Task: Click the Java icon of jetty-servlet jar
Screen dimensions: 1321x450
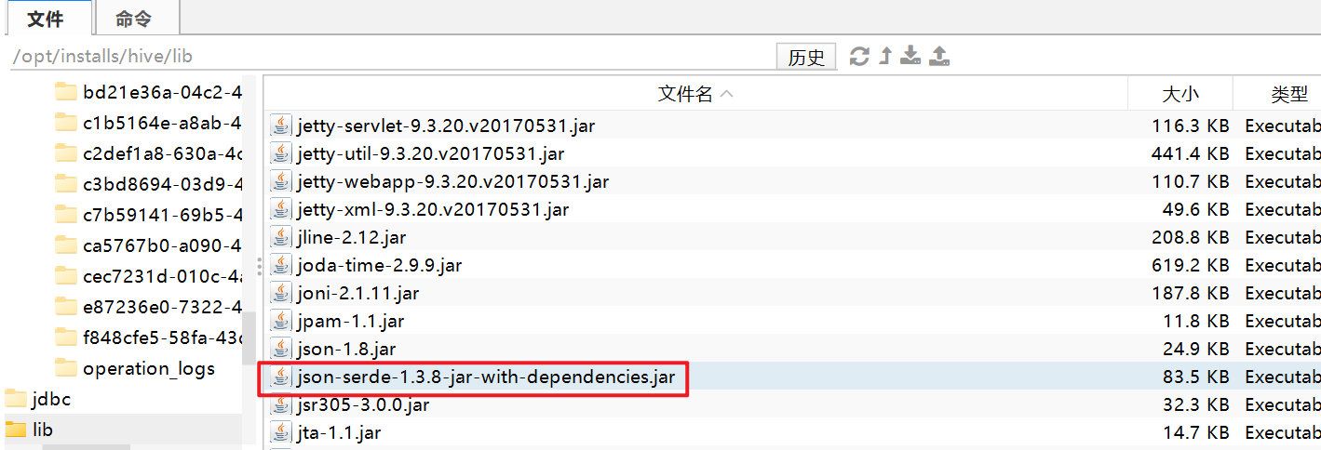Action: click(280, 126)
